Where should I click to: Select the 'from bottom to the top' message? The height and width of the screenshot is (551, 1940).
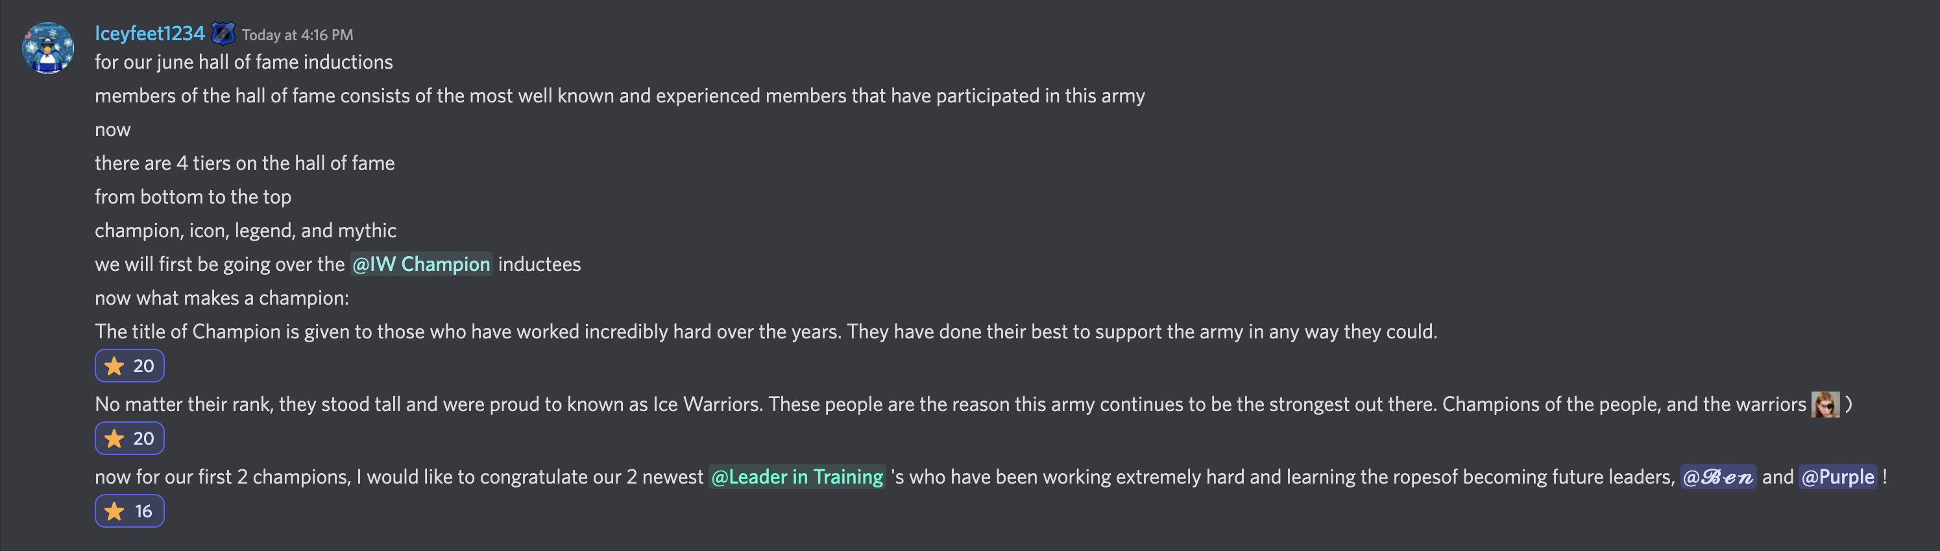point(193,197)
